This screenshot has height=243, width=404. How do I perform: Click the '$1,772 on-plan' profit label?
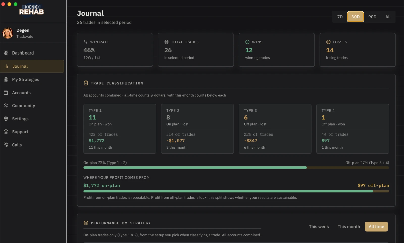click(x=102, y=185)
